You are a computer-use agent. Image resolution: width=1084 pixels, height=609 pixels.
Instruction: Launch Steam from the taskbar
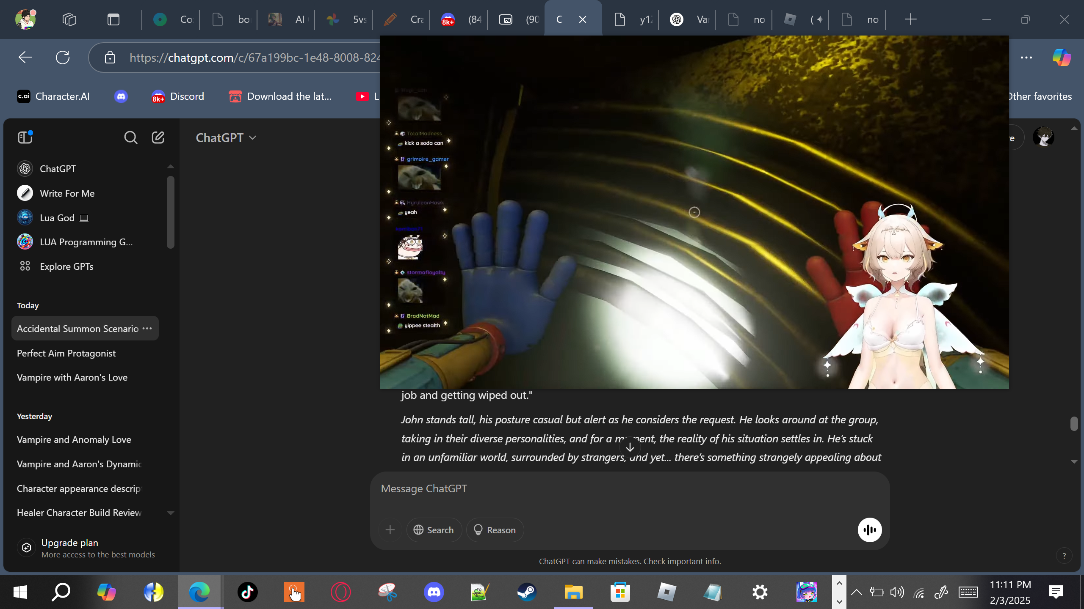point(527,592)
